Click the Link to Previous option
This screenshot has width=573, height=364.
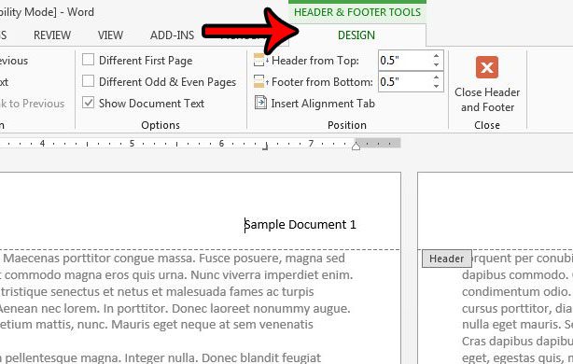(x=32, y=104)
